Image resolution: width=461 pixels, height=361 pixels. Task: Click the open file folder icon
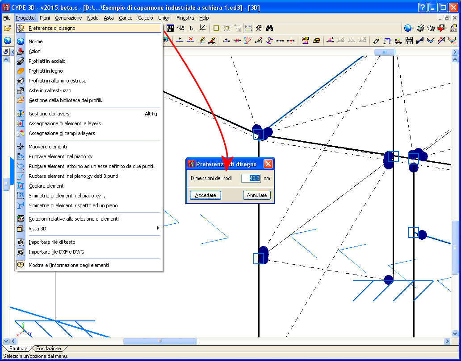pyautogui.click(x=7, y=28)
